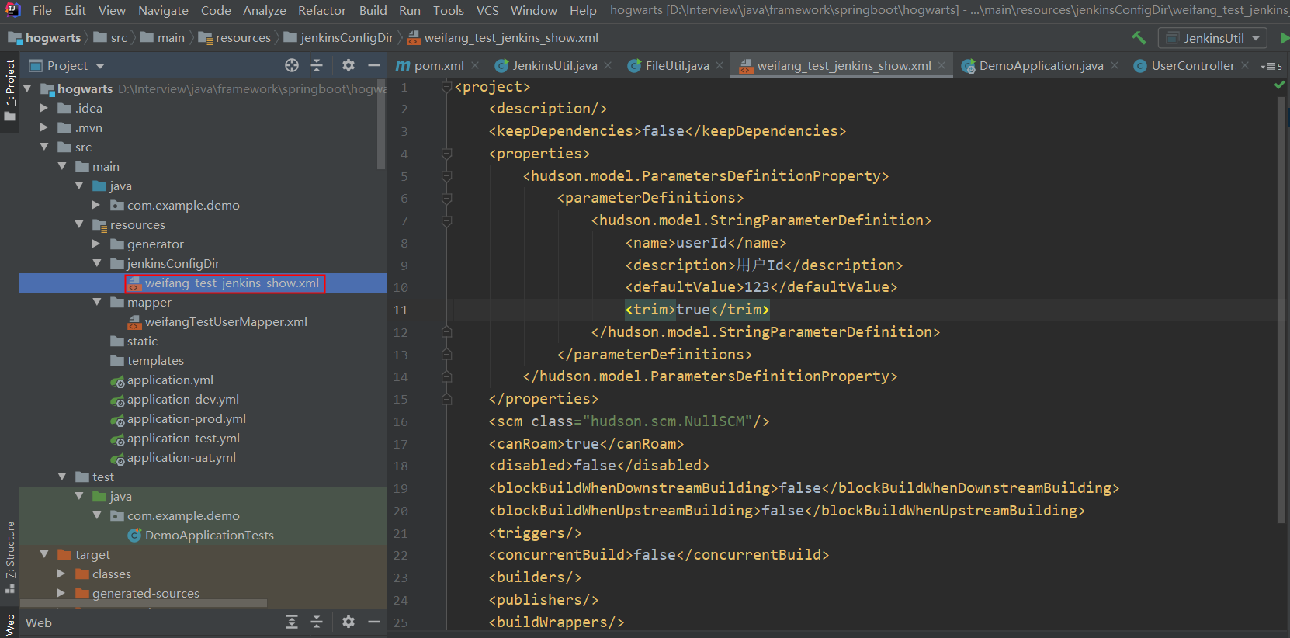This screenshot has height=638, width=1290.
Task: Close the JenkinsUtil.java tab
Action: pyautogui.click(x=608, y=65)
